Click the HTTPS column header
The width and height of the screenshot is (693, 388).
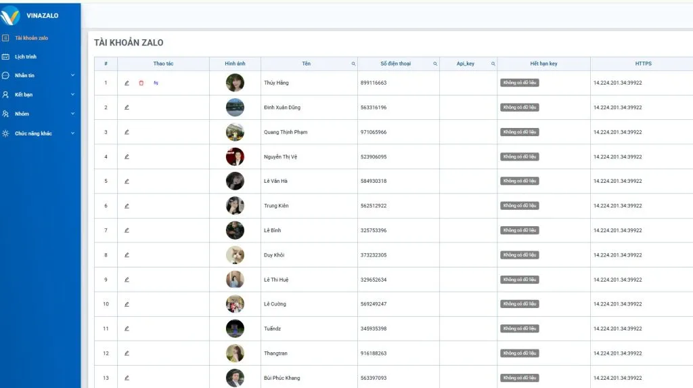pos(642,64)
